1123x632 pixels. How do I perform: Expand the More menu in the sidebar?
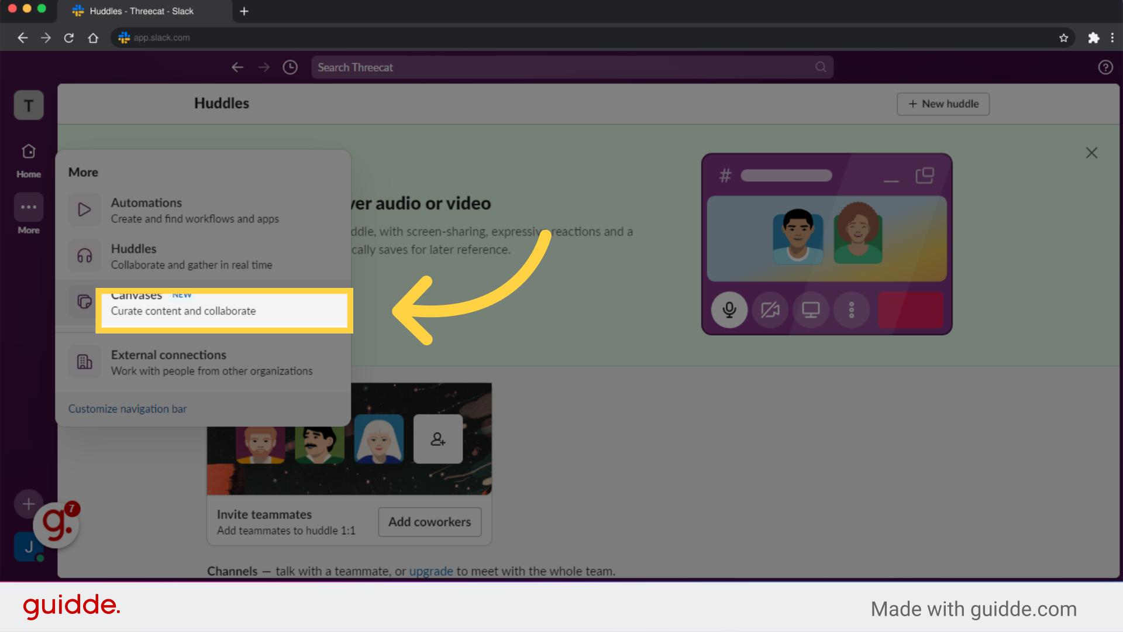(x=28, y=208)
